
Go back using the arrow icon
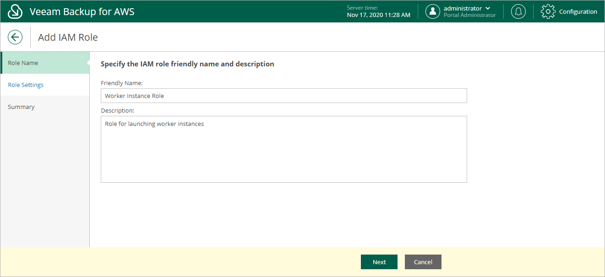tap(15, 37)
